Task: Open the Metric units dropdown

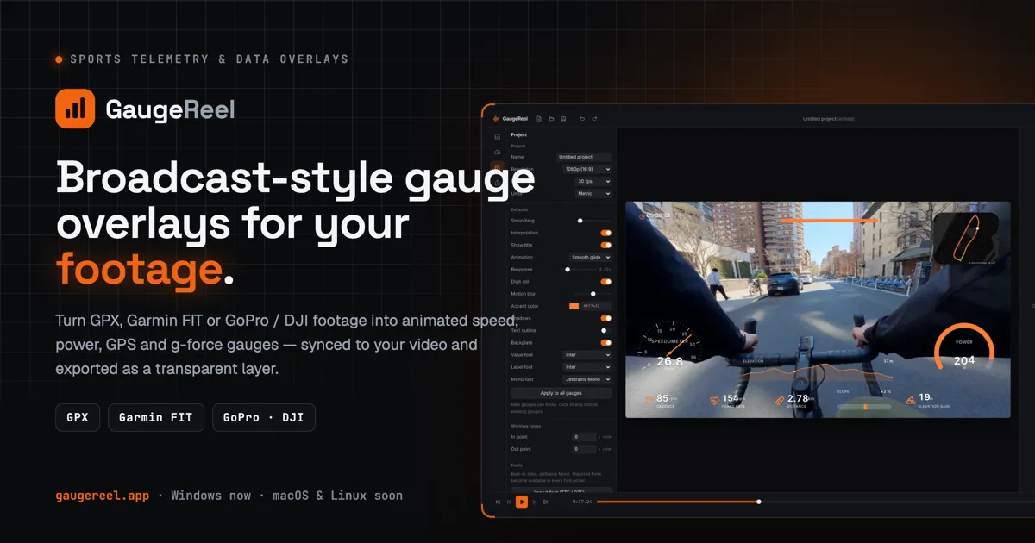Action: tap(593, 193)
